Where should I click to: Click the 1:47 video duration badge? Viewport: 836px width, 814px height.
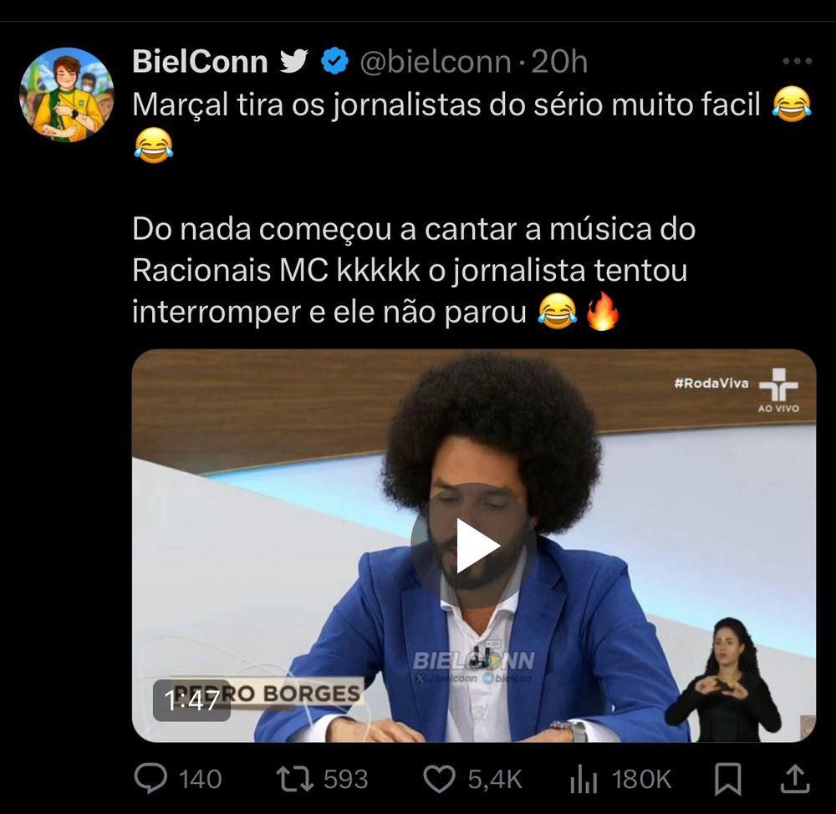point(192,700)
